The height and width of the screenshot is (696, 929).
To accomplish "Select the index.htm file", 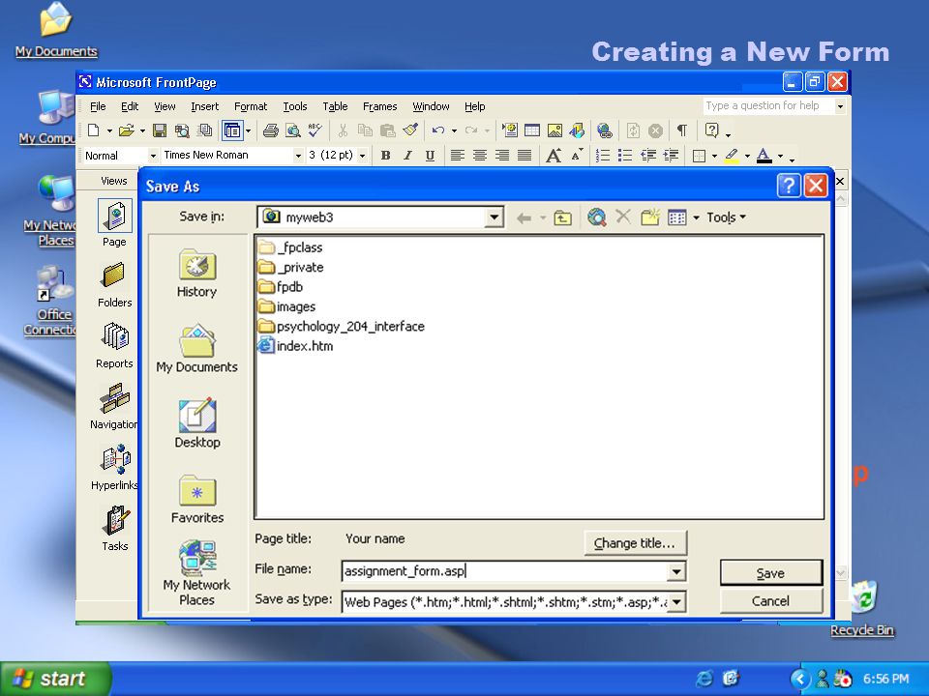I will click(x=296, y=346).
